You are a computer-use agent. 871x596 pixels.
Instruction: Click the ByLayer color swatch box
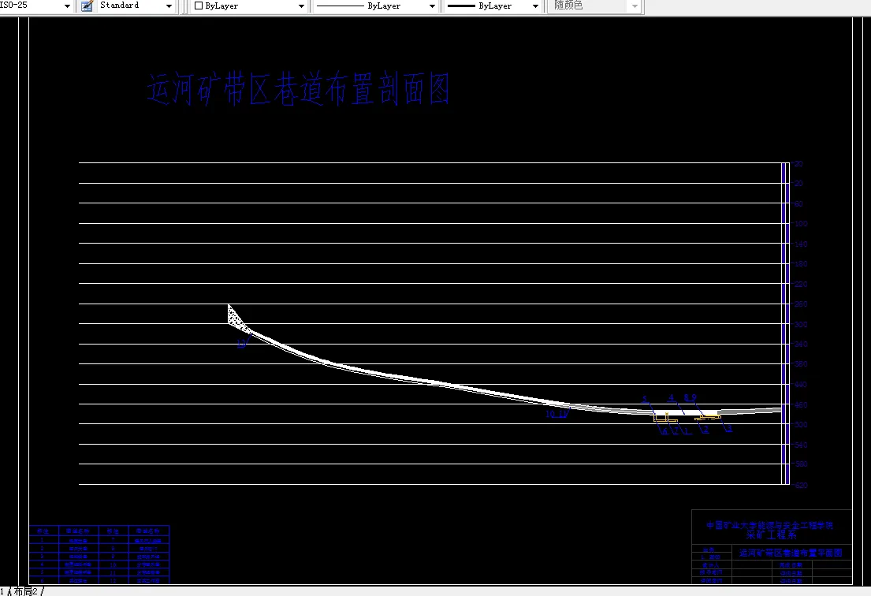199,6
